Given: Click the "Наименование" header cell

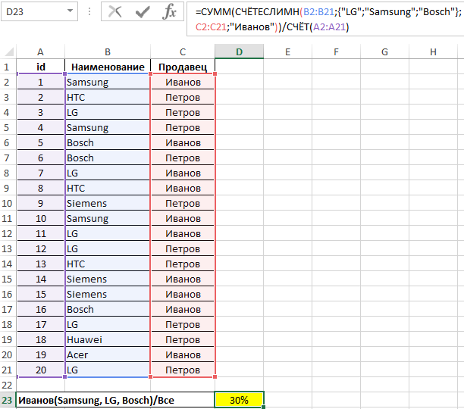Looking at the screenshot, I should pyautogui.click(x=108, y=67).
